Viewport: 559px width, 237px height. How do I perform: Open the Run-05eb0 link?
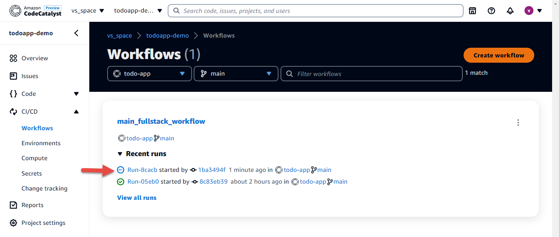143,182
